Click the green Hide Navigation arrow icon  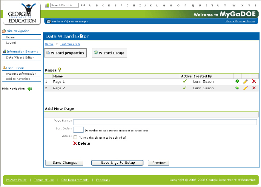[30, 89]
